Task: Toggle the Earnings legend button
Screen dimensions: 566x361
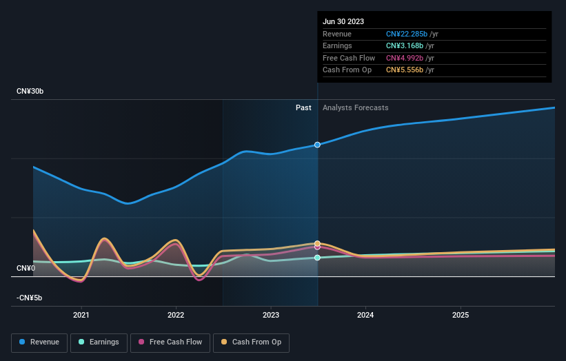Action: 99,342
